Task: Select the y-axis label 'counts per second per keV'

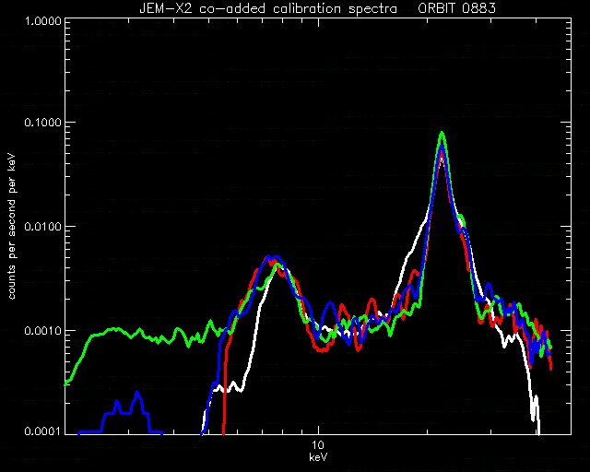Action: (12, 227)
